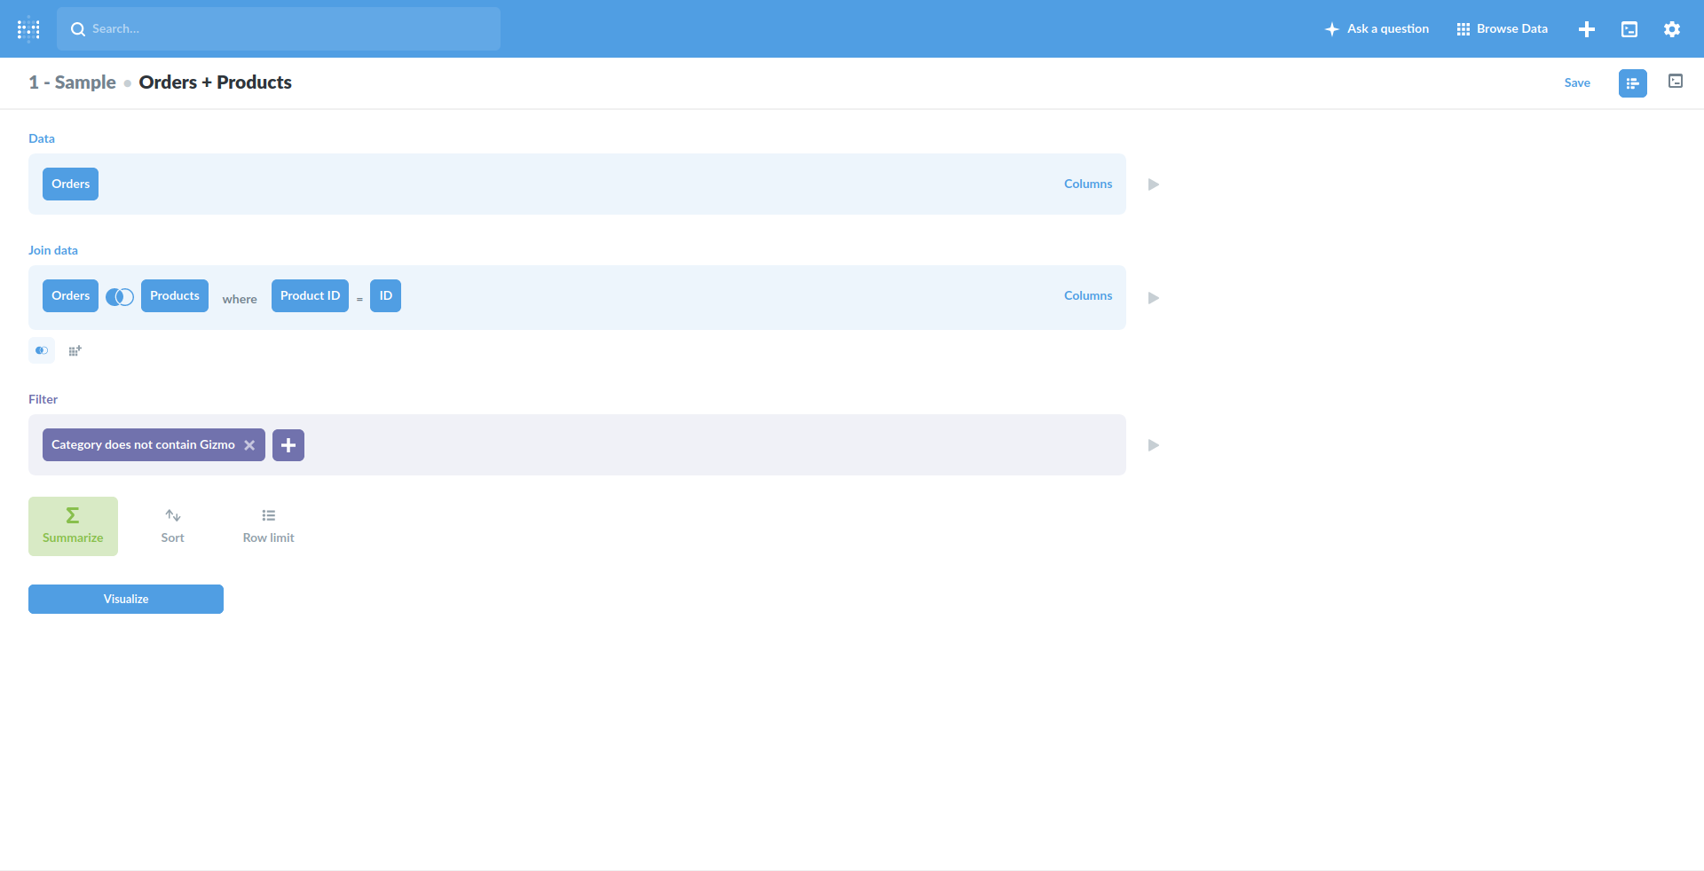Open the Metabase home logo
The height and width of the screenshot is (871, 1704).
coord(28,29)
